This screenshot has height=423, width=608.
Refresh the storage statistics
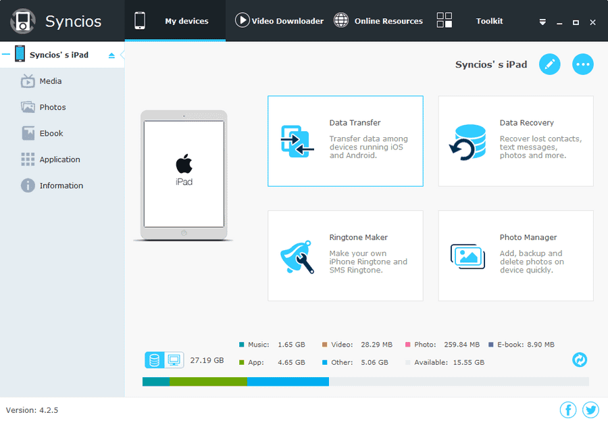579,360
